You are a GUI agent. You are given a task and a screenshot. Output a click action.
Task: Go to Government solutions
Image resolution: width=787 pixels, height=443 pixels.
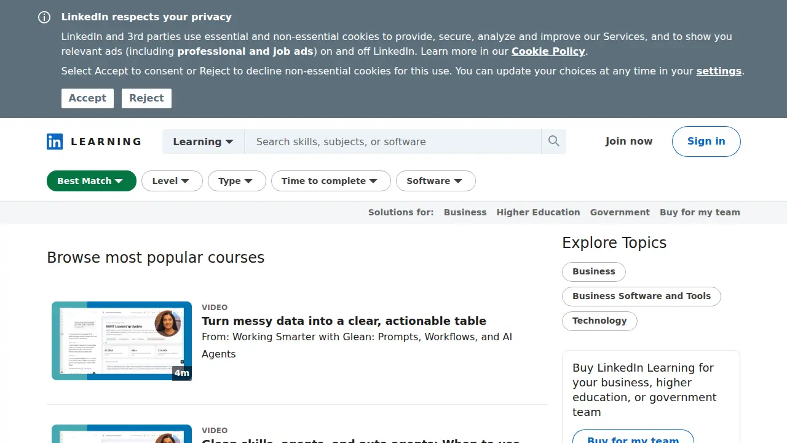(x=620, y=212)
